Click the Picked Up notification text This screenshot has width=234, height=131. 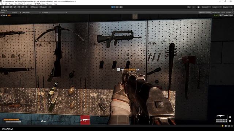coord(5,15)
